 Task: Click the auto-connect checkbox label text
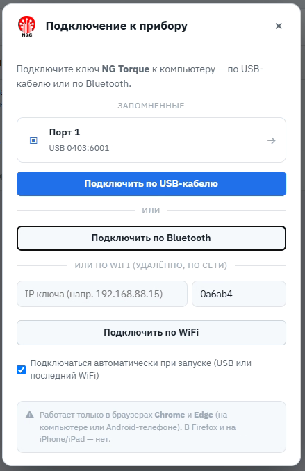point(140,369)
